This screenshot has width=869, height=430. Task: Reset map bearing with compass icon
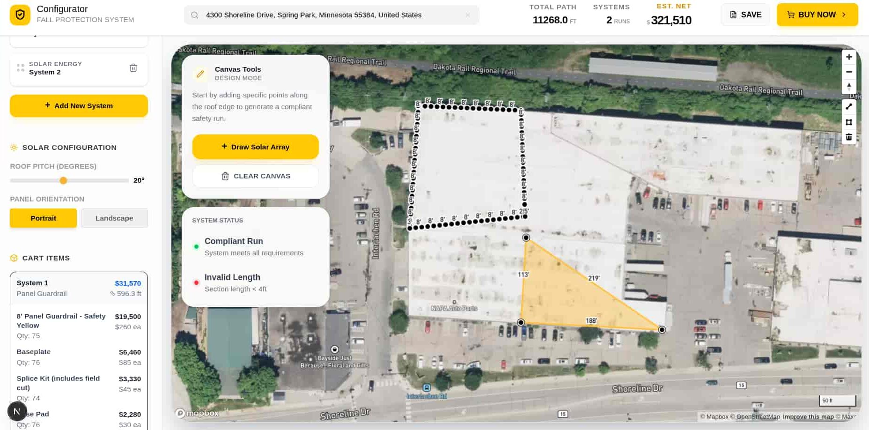[x=848, y=87]
